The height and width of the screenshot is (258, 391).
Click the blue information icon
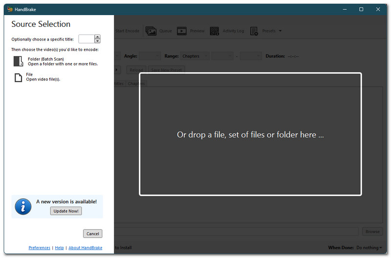[23, 207]
